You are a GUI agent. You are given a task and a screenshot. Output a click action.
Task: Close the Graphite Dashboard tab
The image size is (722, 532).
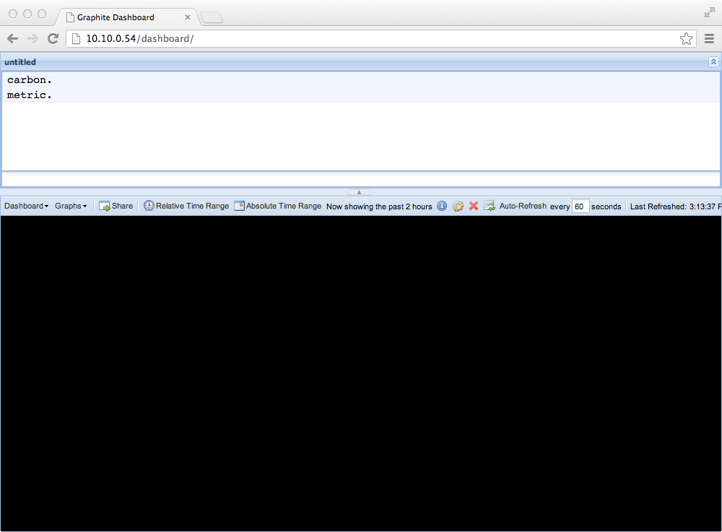188,17
